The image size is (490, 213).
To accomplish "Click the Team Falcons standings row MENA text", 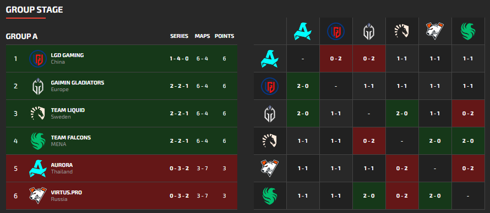I will [58, 144].
